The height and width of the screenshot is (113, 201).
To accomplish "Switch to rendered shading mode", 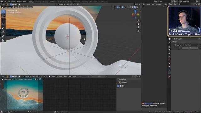I will [137, 7].
